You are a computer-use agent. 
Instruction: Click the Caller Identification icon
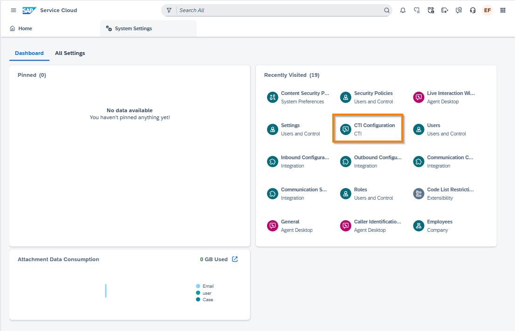click(x=345, y=226)
